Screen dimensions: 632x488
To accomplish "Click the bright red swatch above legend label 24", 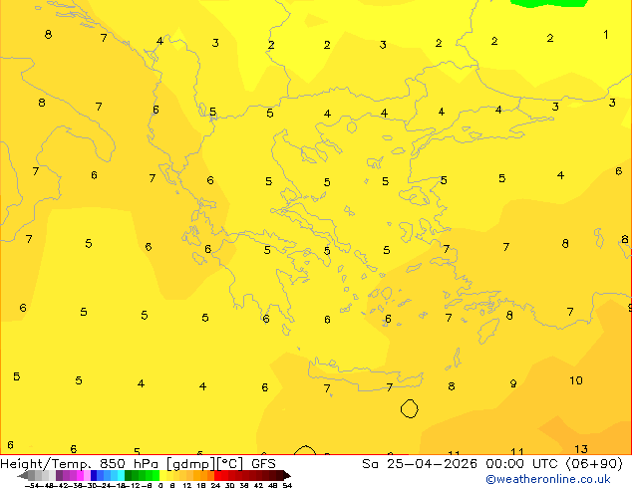I will click(217, 475).
